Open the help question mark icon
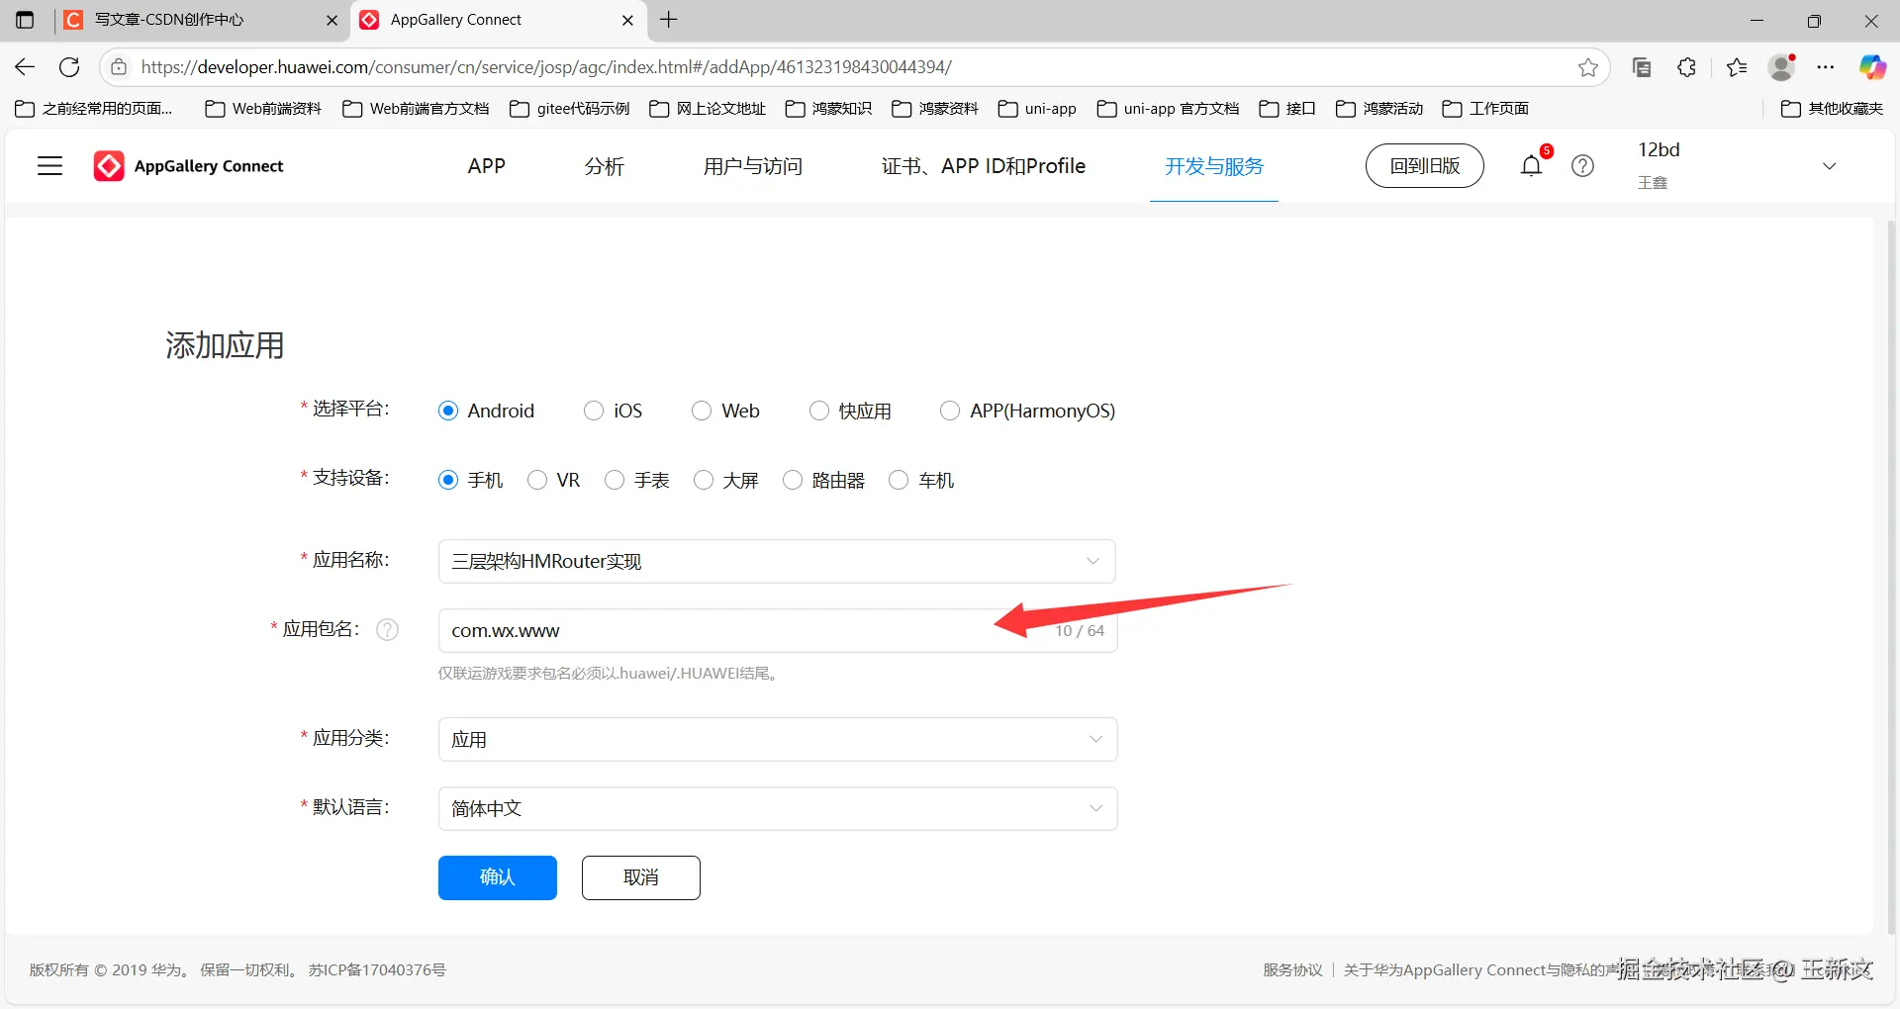Image resolution: width=1900 pixels, height=1009 pixels. (1582, 166)
